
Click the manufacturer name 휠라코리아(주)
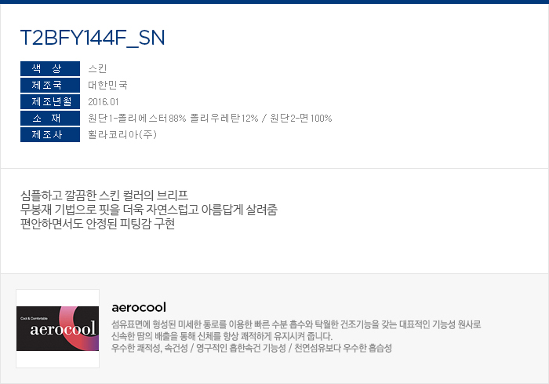coord(122,134)
